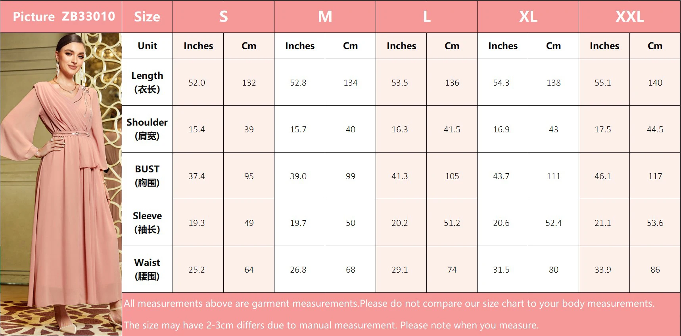Click the Sleeve row label
Screen dimensions: 681x336
click(x=147, y=222)
